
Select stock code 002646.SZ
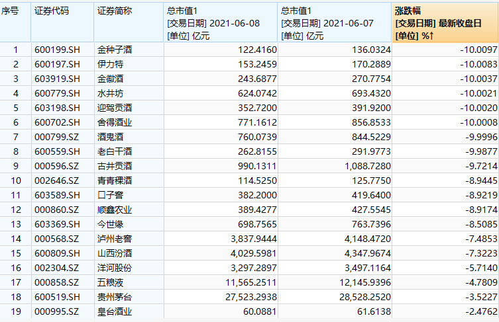tap(56, 181)
